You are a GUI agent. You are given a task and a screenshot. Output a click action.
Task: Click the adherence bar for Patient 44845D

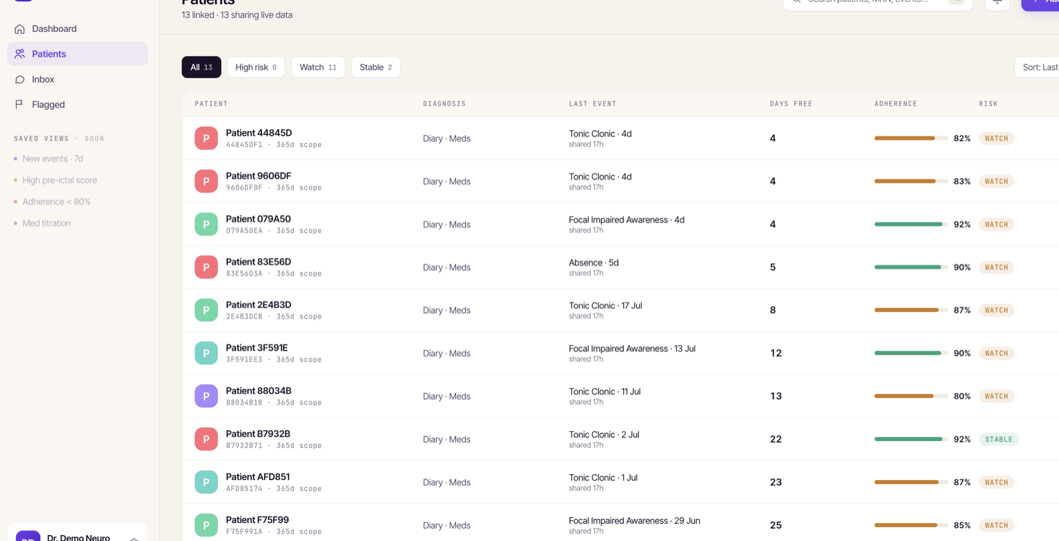pyautogui.click(x=911, y=138)
